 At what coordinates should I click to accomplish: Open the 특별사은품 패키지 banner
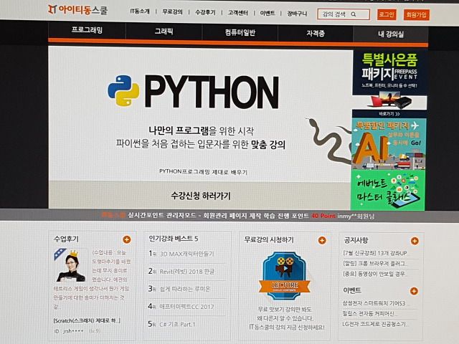[x=389, y=80]
